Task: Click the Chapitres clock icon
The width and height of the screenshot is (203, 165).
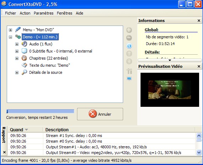Action: 24,58
